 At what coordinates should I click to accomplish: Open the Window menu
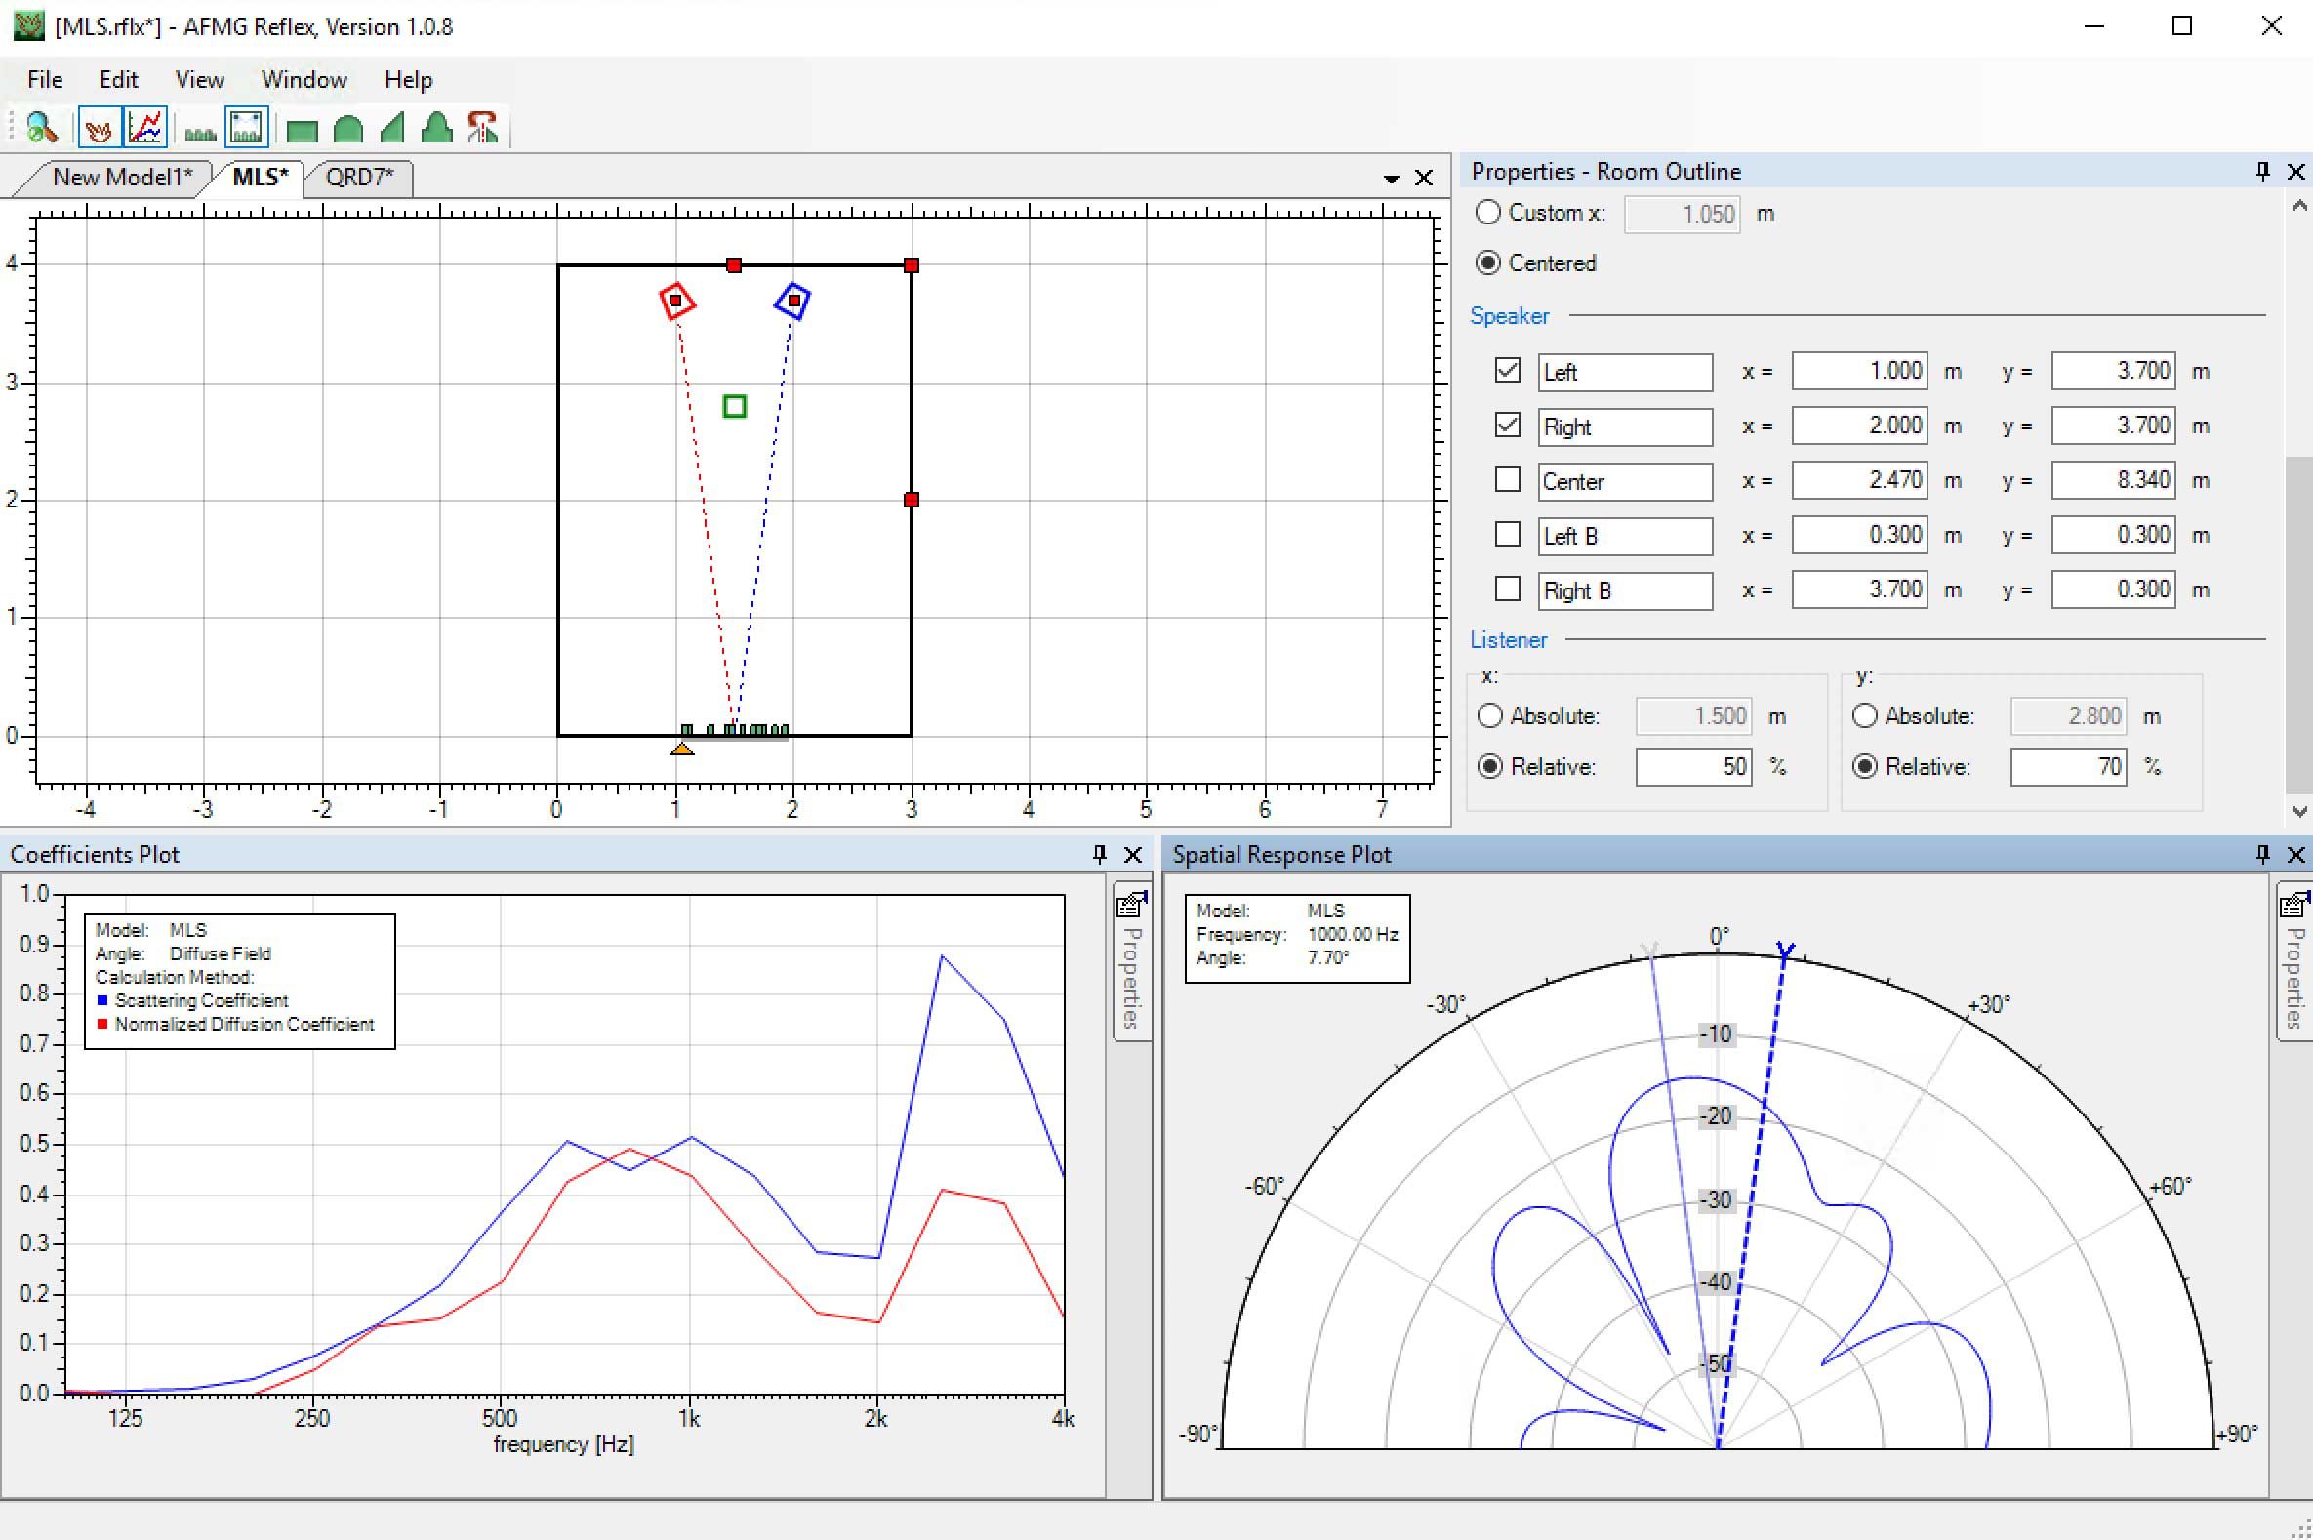[x=304, y=80]
